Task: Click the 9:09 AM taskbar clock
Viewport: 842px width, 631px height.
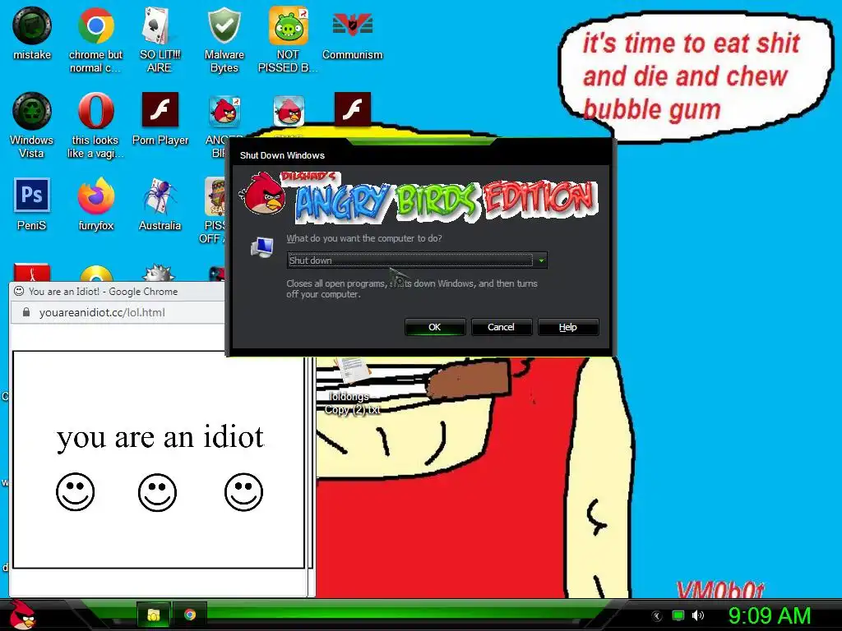Action: coord(769,615)
